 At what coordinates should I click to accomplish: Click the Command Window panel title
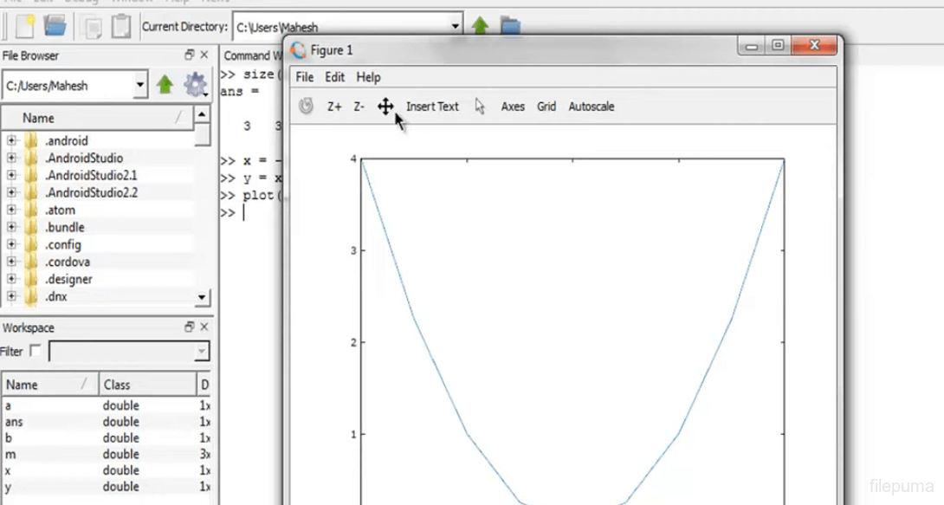[x=252, y=55]
